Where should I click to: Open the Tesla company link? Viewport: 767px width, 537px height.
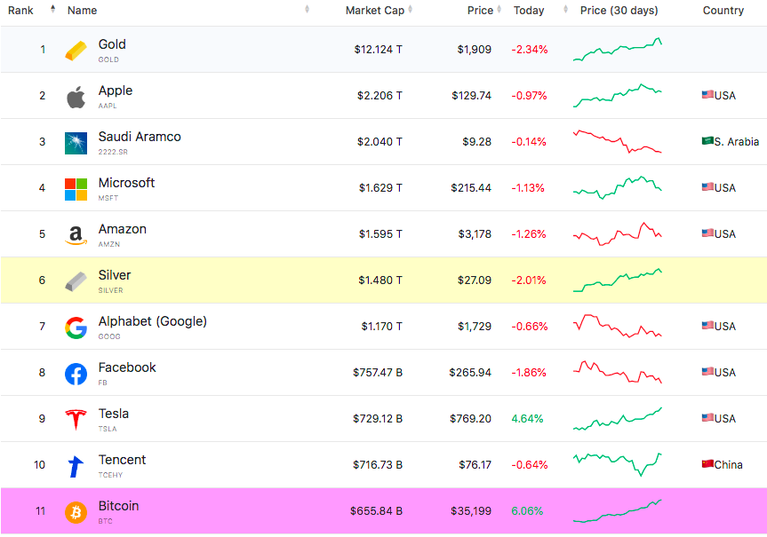click(114, 414)
